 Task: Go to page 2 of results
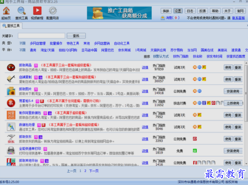(x=85, y=171)
